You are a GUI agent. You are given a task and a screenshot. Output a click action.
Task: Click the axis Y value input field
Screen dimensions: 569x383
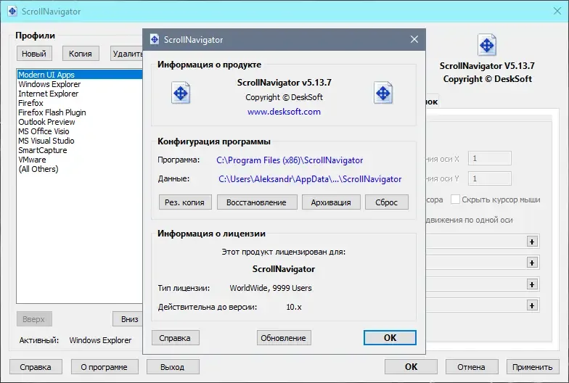click(x=489, y=178)
